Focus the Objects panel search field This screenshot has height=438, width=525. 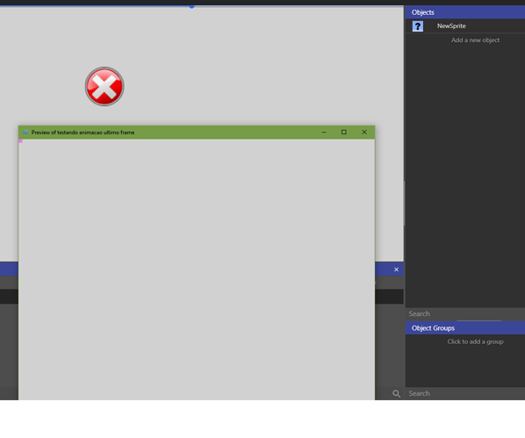[x=465, y=313]
